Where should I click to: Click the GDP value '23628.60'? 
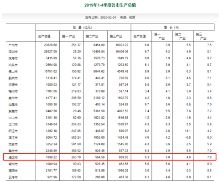pos(50,45)
